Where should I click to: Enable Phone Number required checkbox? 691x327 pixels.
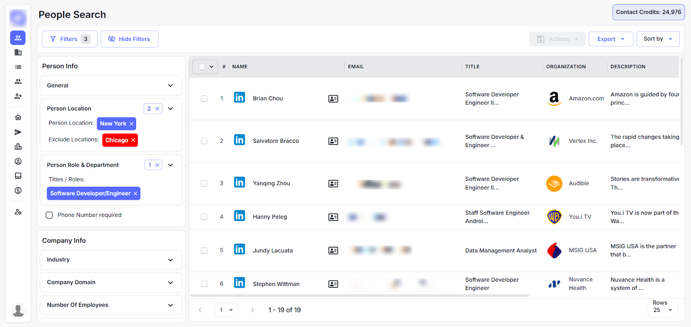49,215
